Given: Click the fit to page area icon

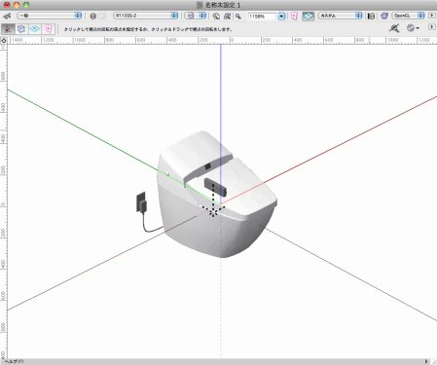Looking at the screenshot, I should [228, 16].
